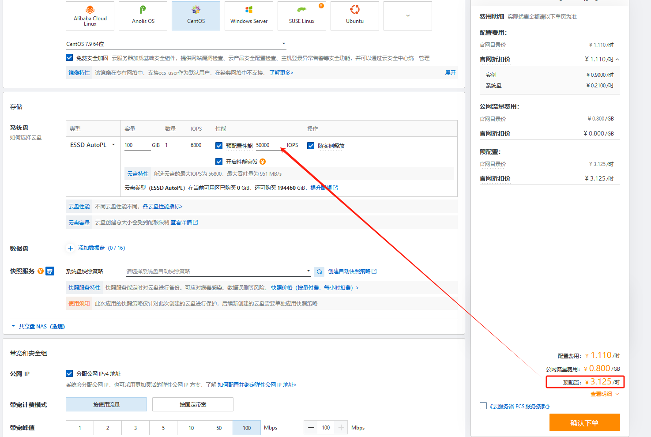Accept the 云服务器 ECS 服务条款 checkbox
This screenshot has width=651, height=437.
(483, 406)
